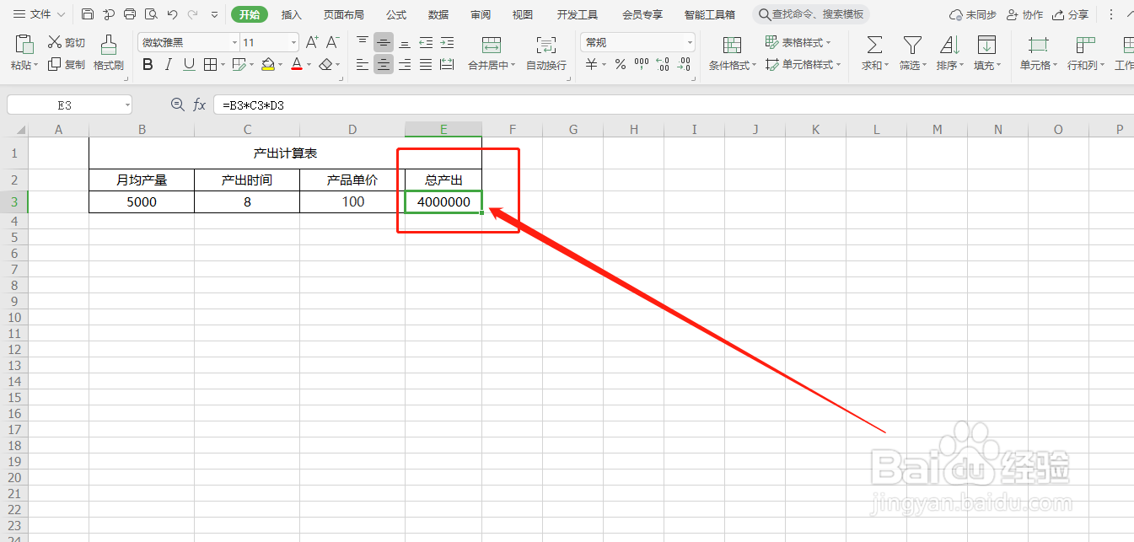
Task: Toggle vertical middle alignment
Action: 384,42
